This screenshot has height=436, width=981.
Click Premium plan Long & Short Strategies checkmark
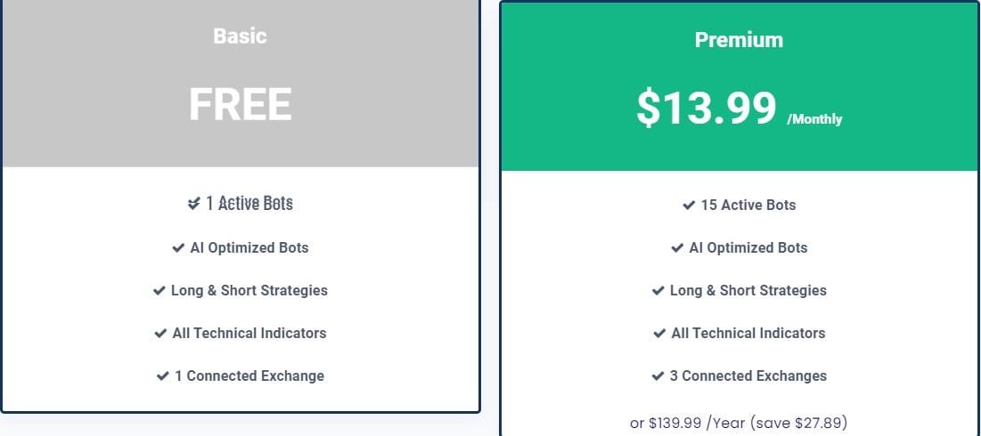coord(658,290)
